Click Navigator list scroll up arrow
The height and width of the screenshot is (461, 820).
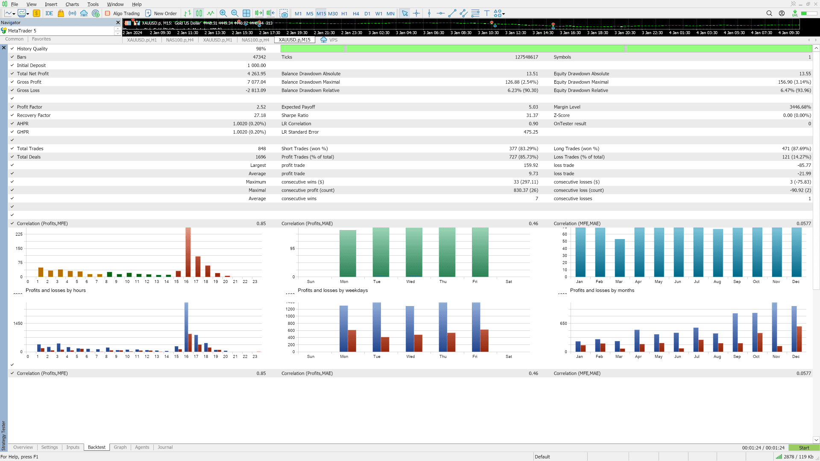tap(117, 29)
